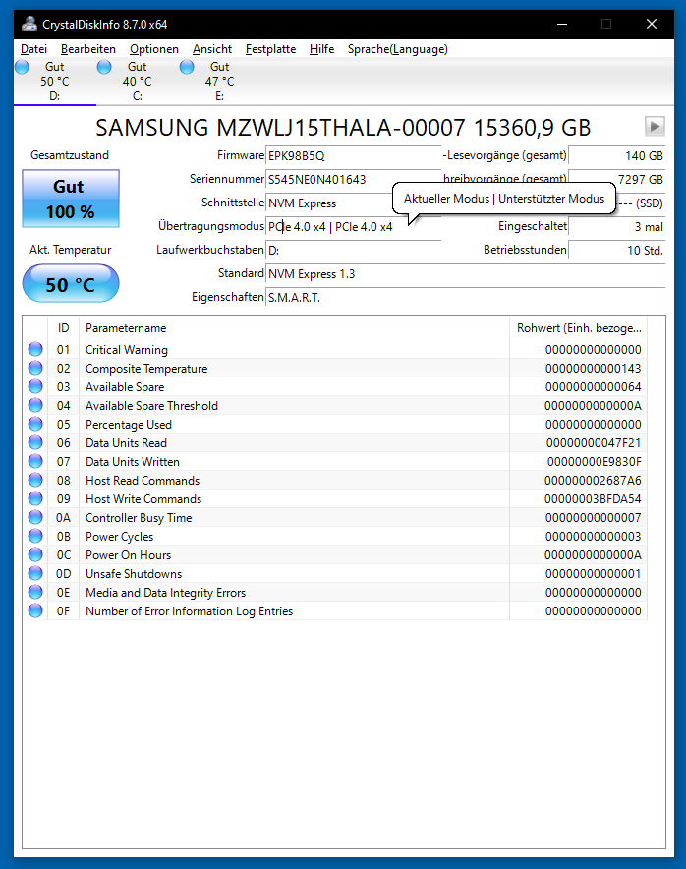Select the Unsafe Shutdowns parameter name

[x=134, y=574]
